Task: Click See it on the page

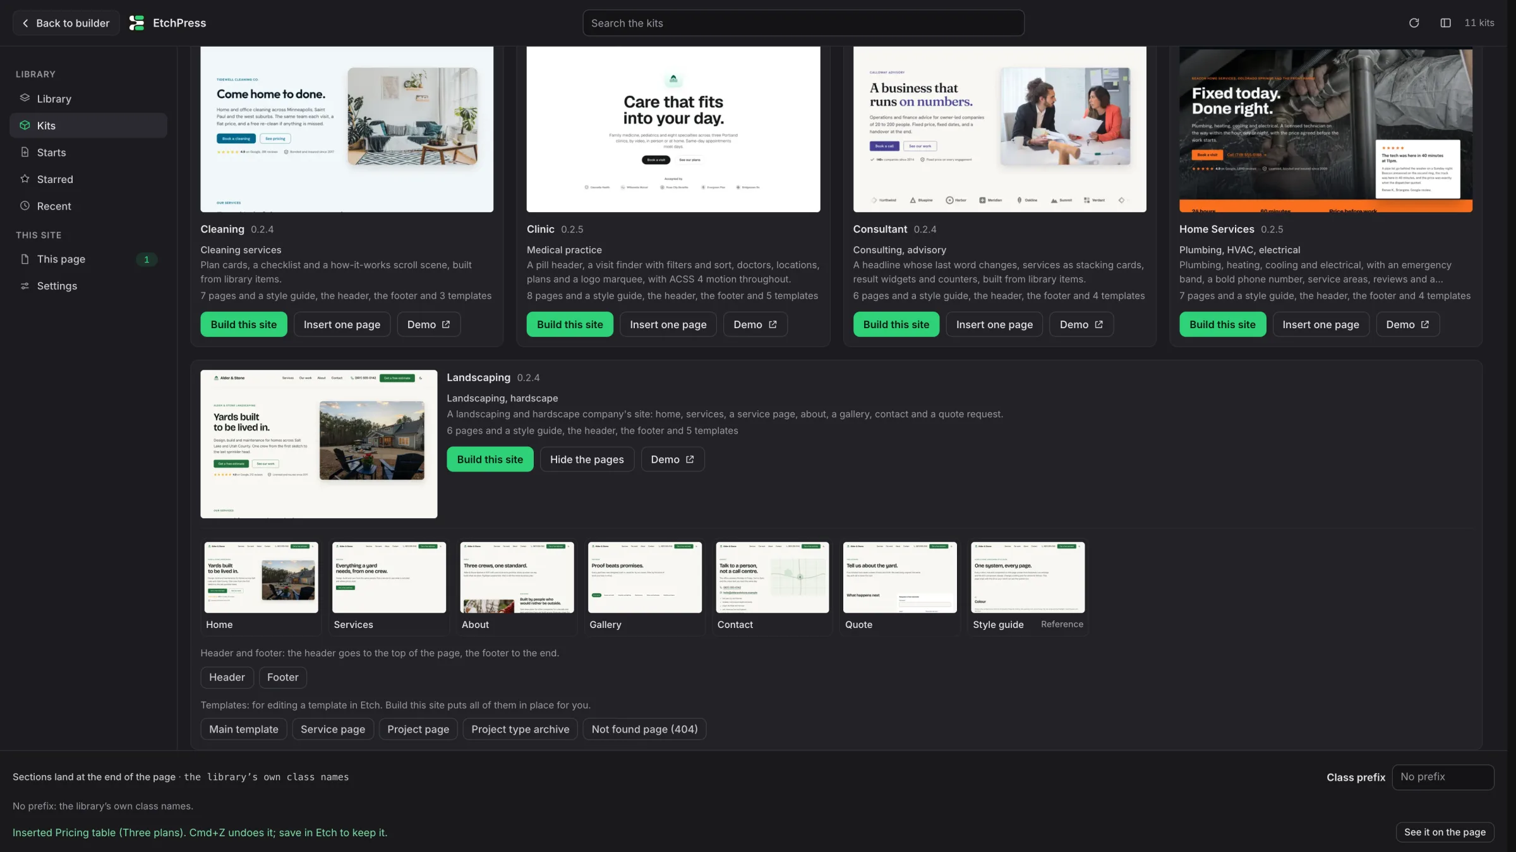Action: [1445, 832]
